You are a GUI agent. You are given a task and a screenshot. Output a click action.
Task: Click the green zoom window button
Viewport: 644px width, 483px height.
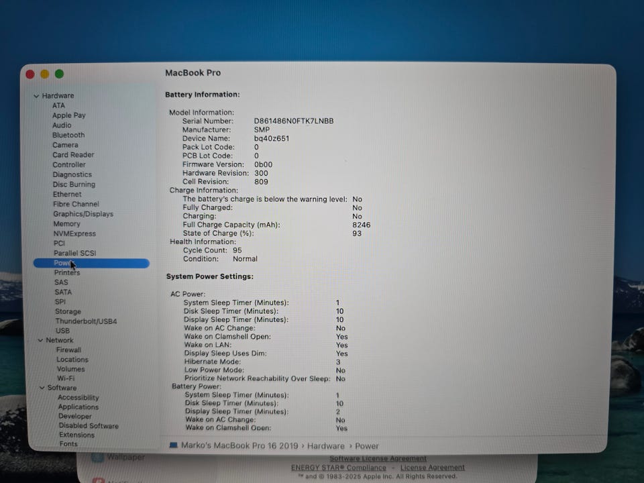(59, 74)
